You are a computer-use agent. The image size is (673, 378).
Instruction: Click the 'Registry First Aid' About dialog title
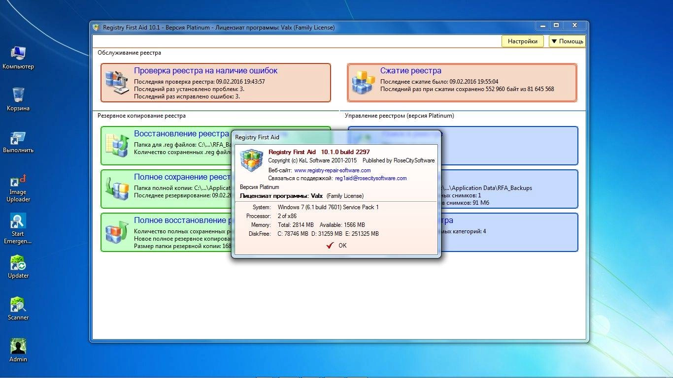257,137
